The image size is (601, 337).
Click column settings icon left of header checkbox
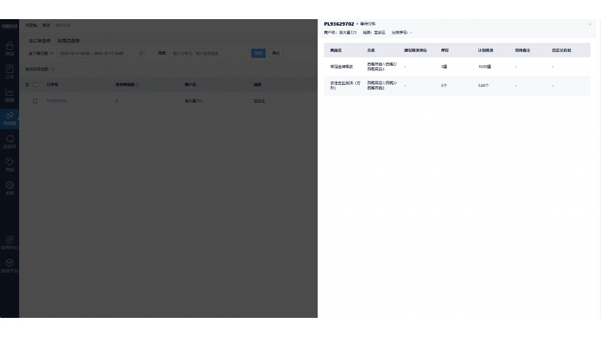27,85
